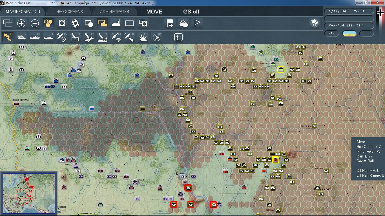Toggle the rectangle-with-circle toolbar icon
The width and height of the screenshot is (385, 216).
pyautogui.click(x=89, y=23)
